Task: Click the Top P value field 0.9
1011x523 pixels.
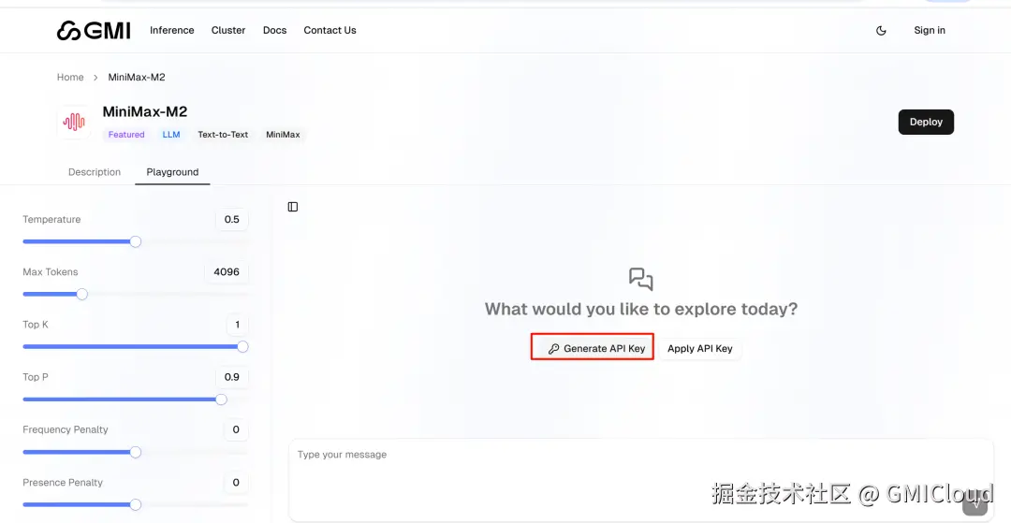Action: (x=231, y=377)
